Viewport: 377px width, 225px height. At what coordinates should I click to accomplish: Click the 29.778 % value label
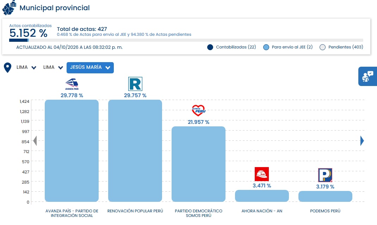pyautogui.click(x=72, y=95)
